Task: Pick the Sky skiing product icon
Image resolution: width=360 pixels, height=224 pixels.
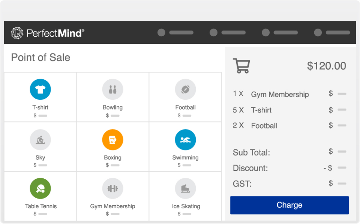Action: tap(40, 140)
